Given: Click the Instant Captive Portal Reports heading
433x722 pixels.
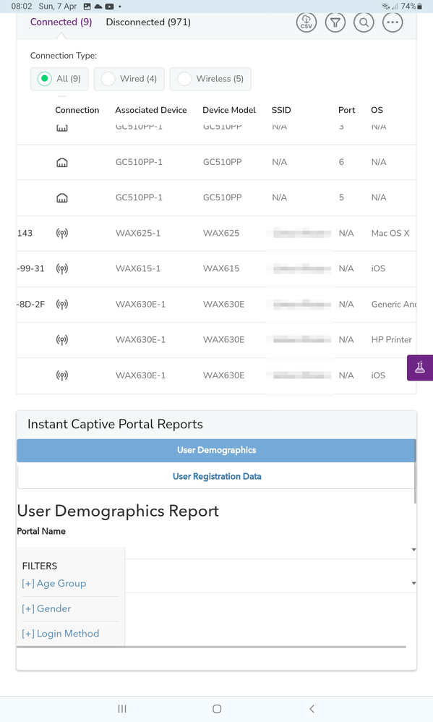Looking at the screenshot, I should click(x=115, y=424).
